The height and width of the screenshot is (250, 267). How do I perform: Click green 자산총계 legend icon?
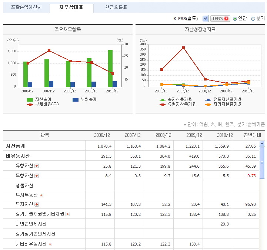(30, 100)
